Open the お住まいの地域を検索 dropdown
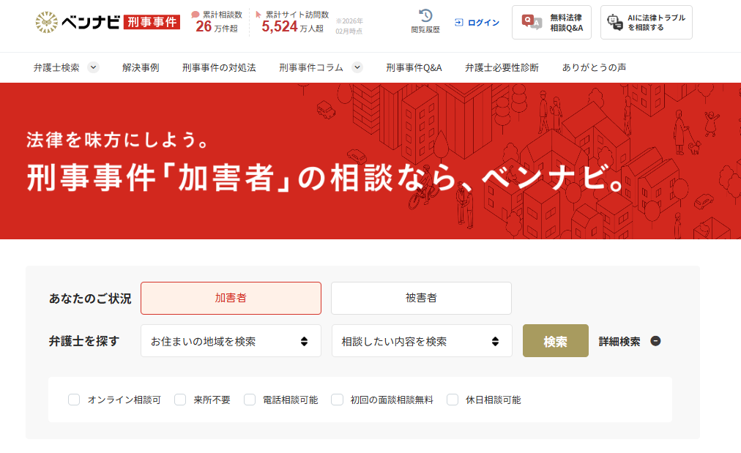The image size is (741, 453). [231, 340]
